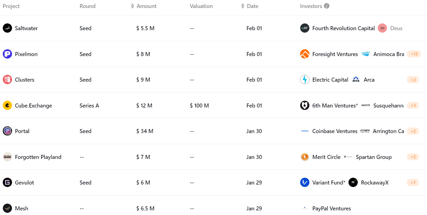
Task: Click the Pixelmon purple P logo
Action: coord(7,54)
